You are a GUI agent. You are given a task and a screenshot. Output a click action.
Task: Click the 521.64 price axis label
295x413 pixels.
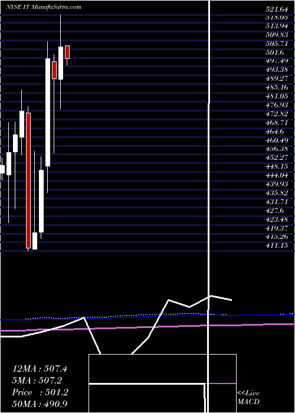[277, 9]
